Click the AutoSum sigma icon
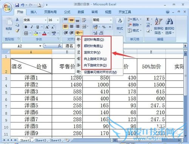 click(x=148, y=19)
